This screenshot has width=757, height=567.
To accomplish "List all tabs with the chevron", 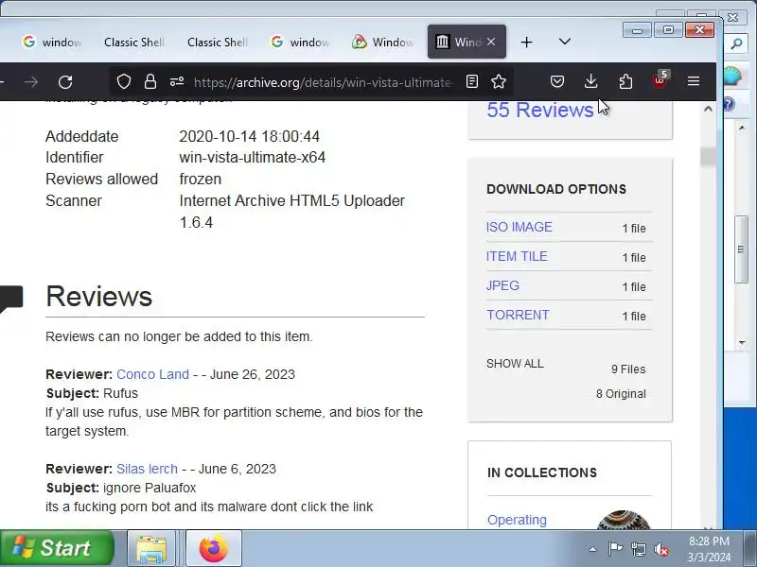I will tap(564, 42).
